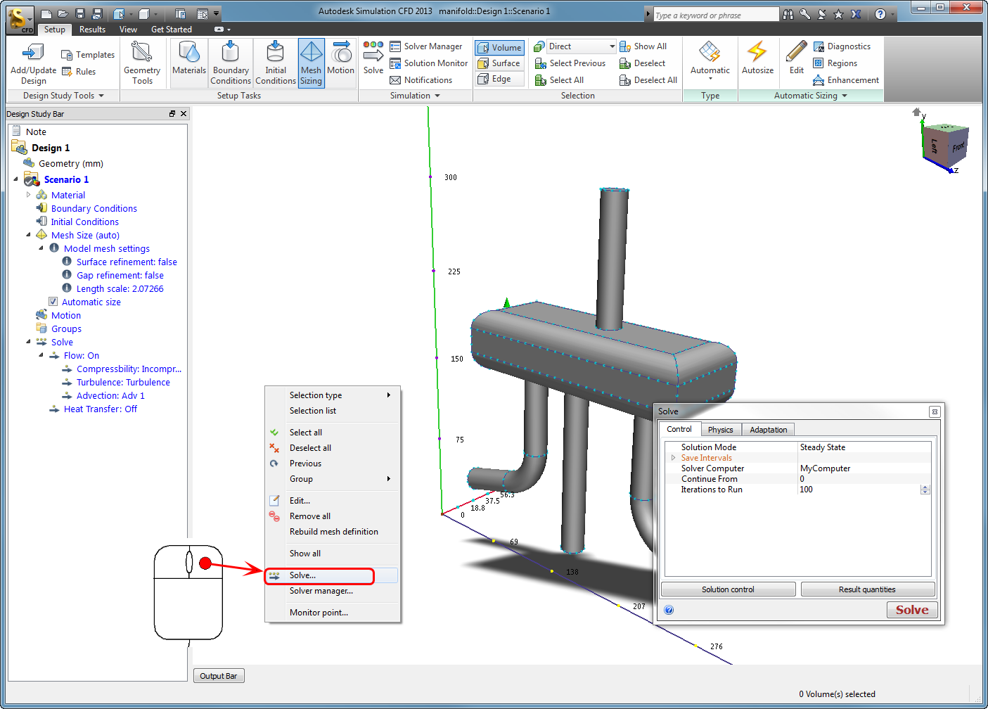Open Selection type submenu

tap(331, 395)
